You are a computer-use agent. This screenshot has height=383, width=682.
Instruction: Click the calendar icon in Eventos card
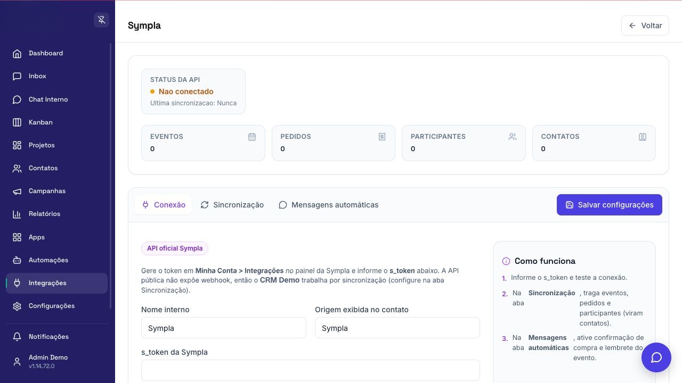click(x=252, y=137)
